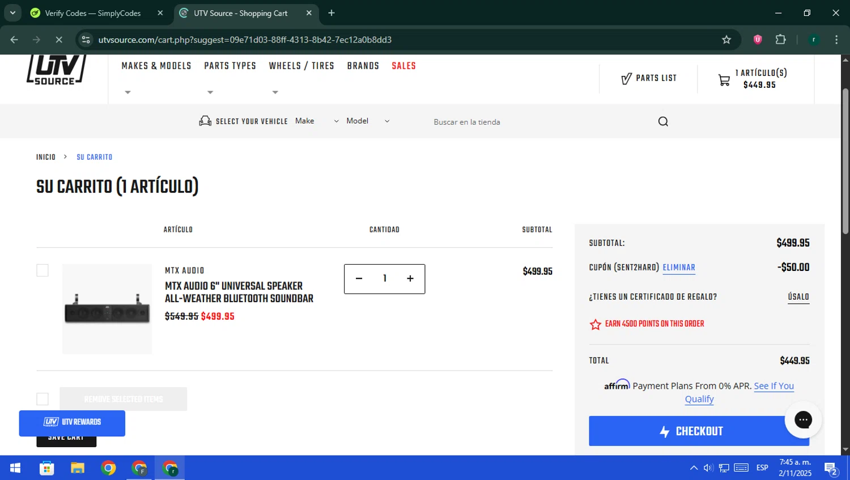Go to Inicio breadcrumb
The image size is (850, 480).
tap(46, 157)
